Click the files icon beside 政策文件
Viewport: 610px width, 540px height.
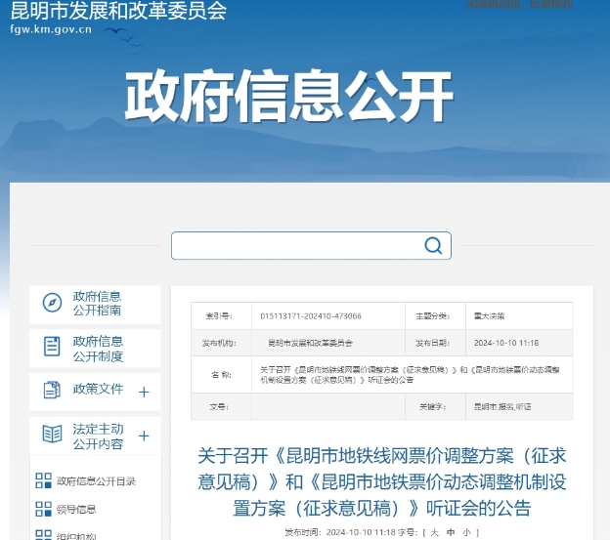pos(52,390)
